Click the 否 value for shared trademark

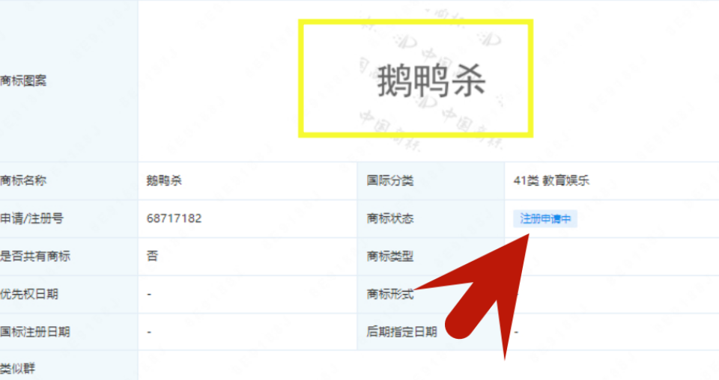point(152,256)
